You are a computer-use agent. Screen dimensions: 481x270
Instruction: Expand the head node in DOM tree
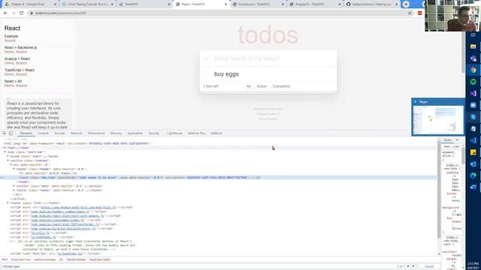coord(5,148)
